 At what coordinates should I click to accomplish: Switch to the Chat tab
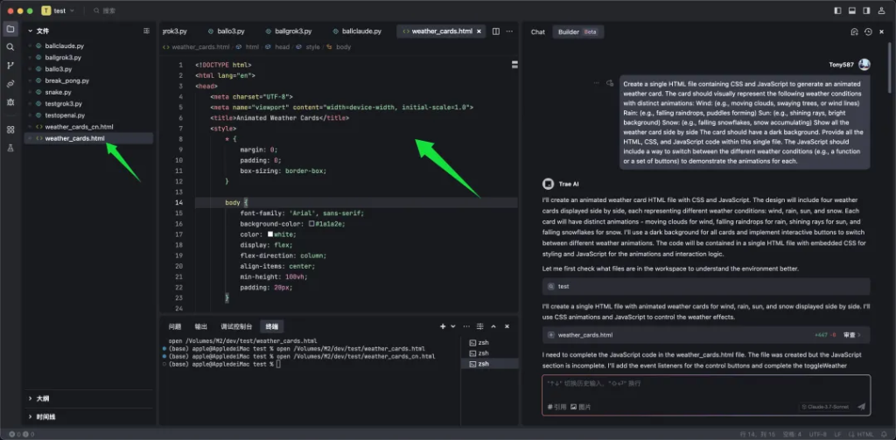[538, 32]
